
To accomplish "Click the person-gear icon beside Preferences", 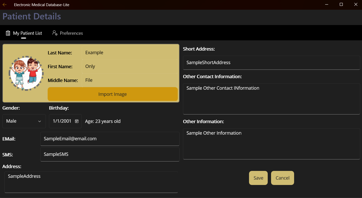I will 54,33.
